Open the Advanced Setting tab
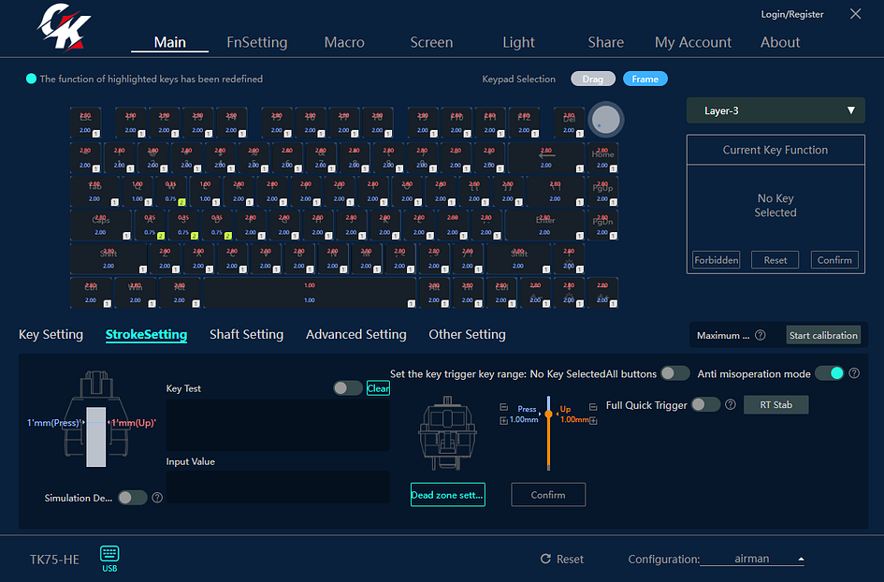Screen dimensions: 884x582 tap(355, 334)
